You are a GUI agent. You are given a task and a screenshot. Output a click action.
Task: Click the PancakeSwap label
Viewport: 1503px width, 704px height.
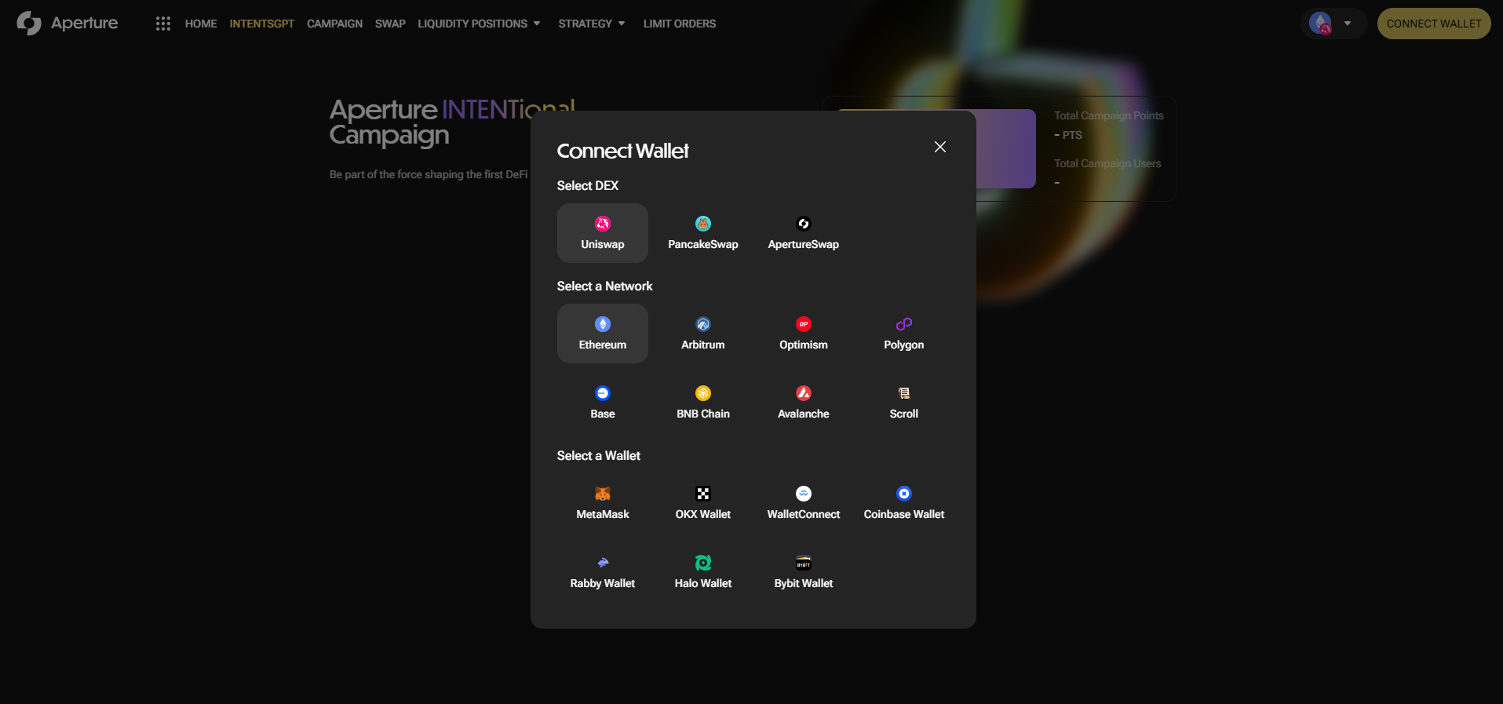703,244
